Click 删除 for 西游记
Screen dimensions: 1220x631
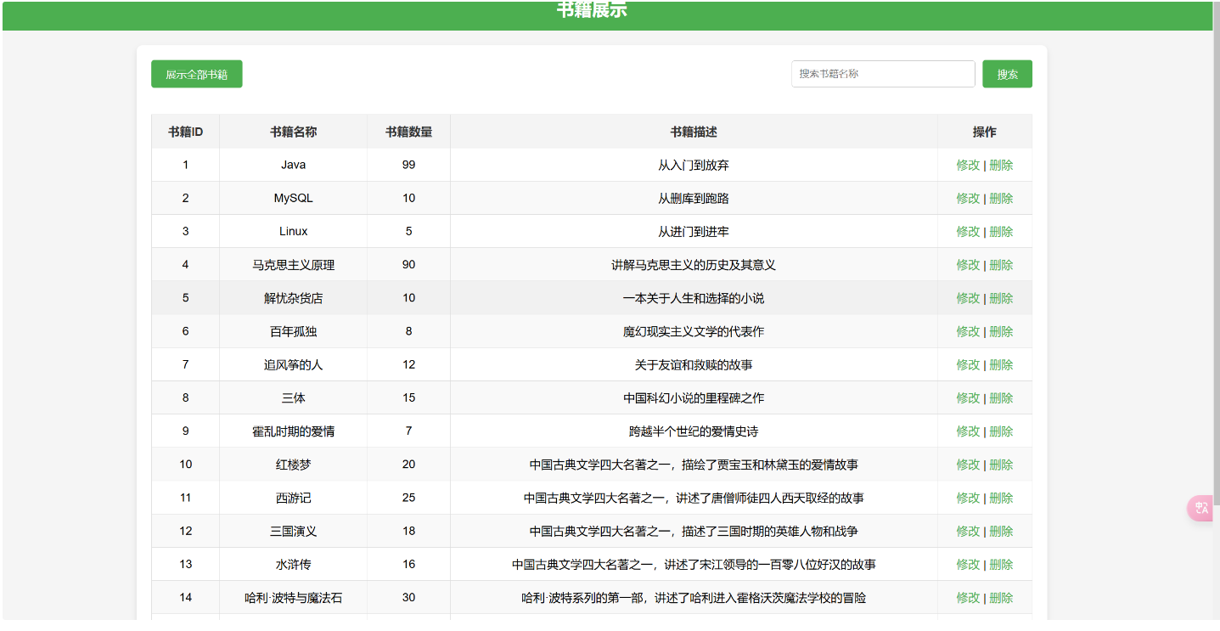(x=1001, y=498)
